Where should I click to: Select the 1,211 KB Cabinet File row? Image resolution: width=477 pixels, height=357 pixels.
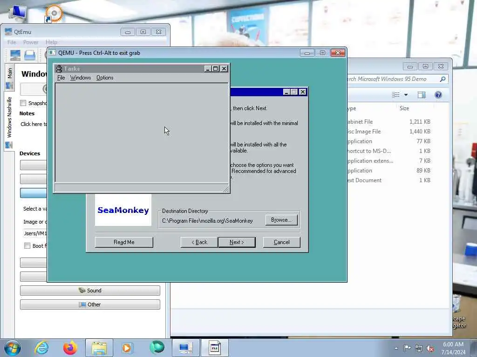pos(389,122)
